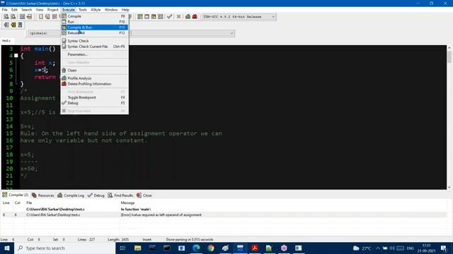This screenshot has height=254, width=453.
Task: Open Parameters... from the Execute menu
Action: [x=94, y=54]
